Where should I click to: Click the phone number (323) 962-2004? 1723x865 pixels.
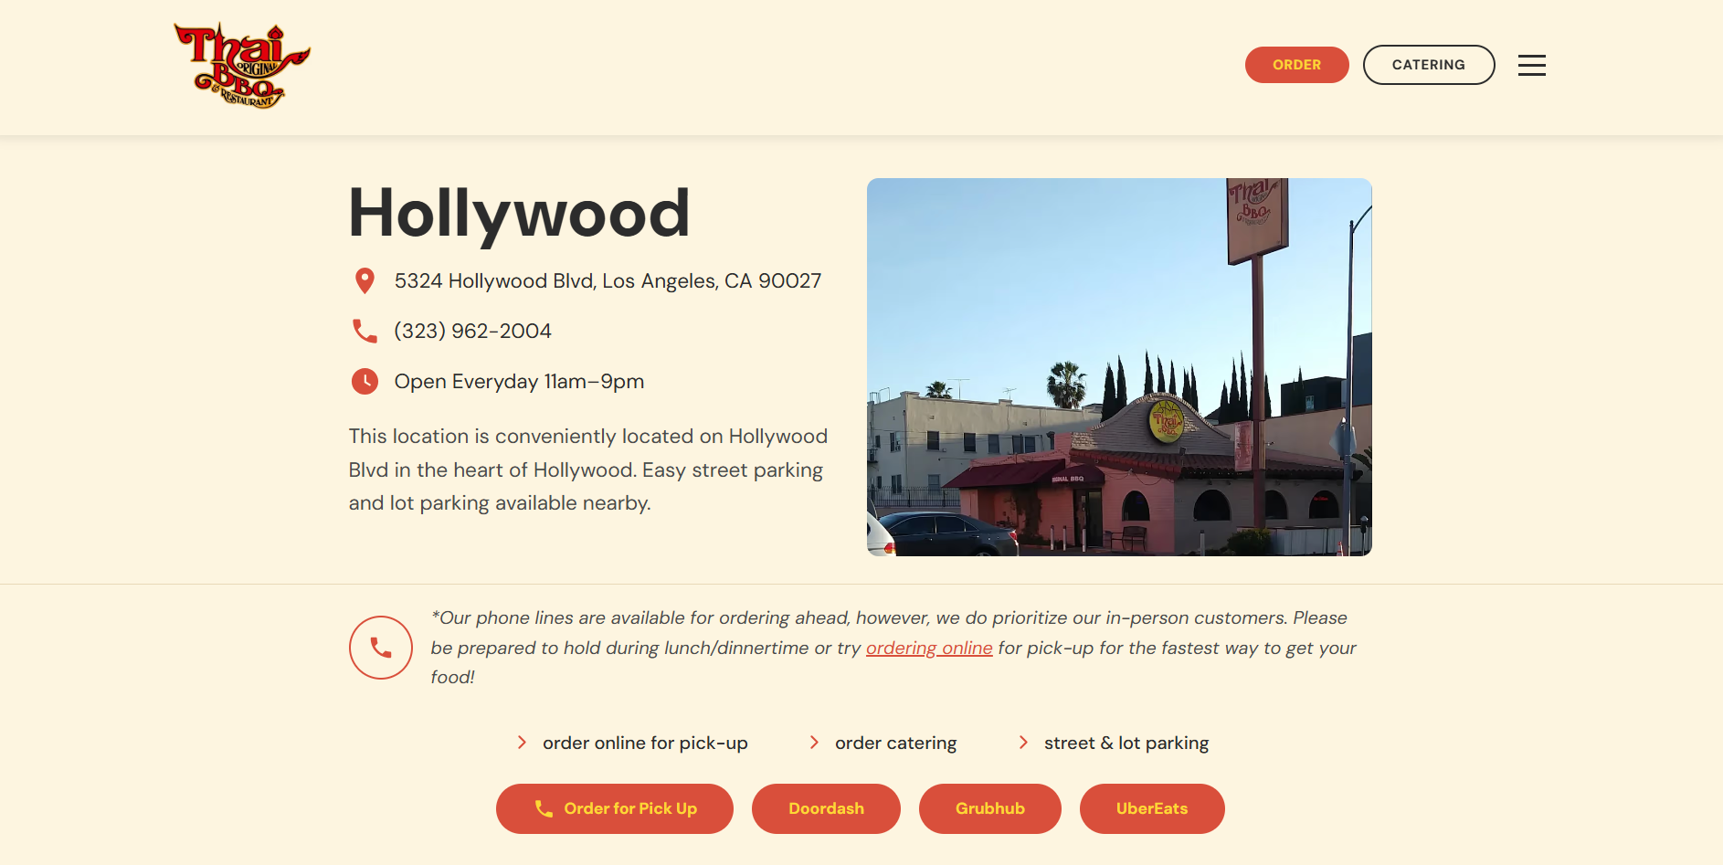pos(473,331)
